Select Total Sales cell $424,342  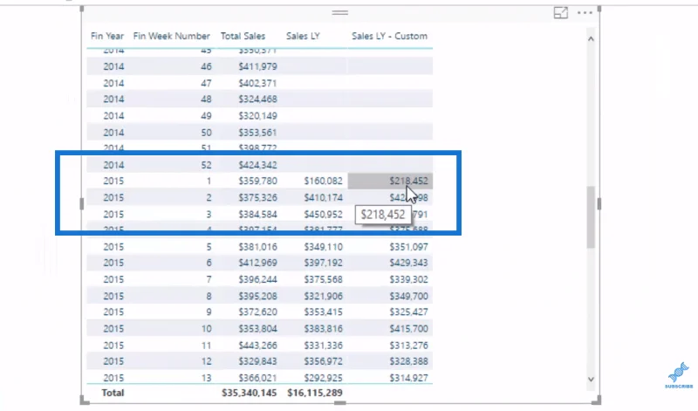257,165
